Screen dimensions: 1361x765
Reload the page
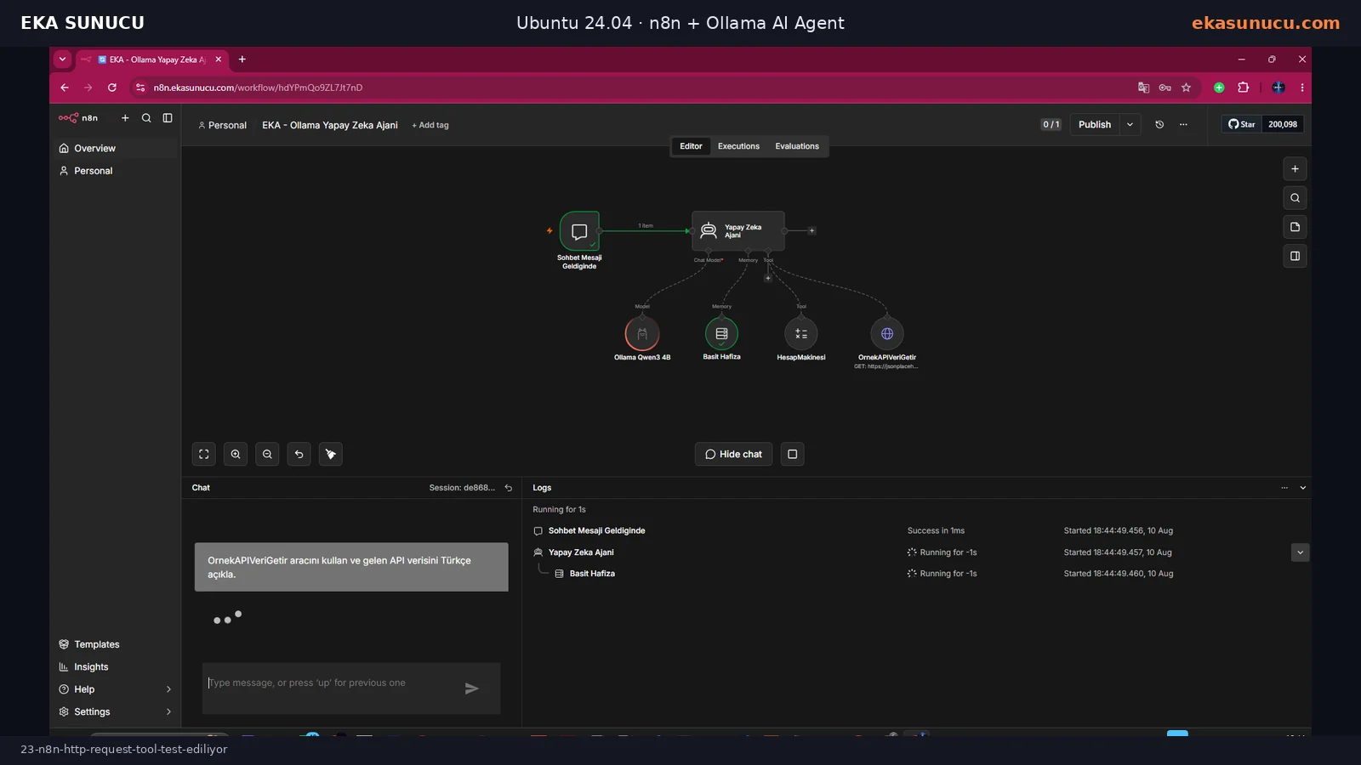click(111, 88)
